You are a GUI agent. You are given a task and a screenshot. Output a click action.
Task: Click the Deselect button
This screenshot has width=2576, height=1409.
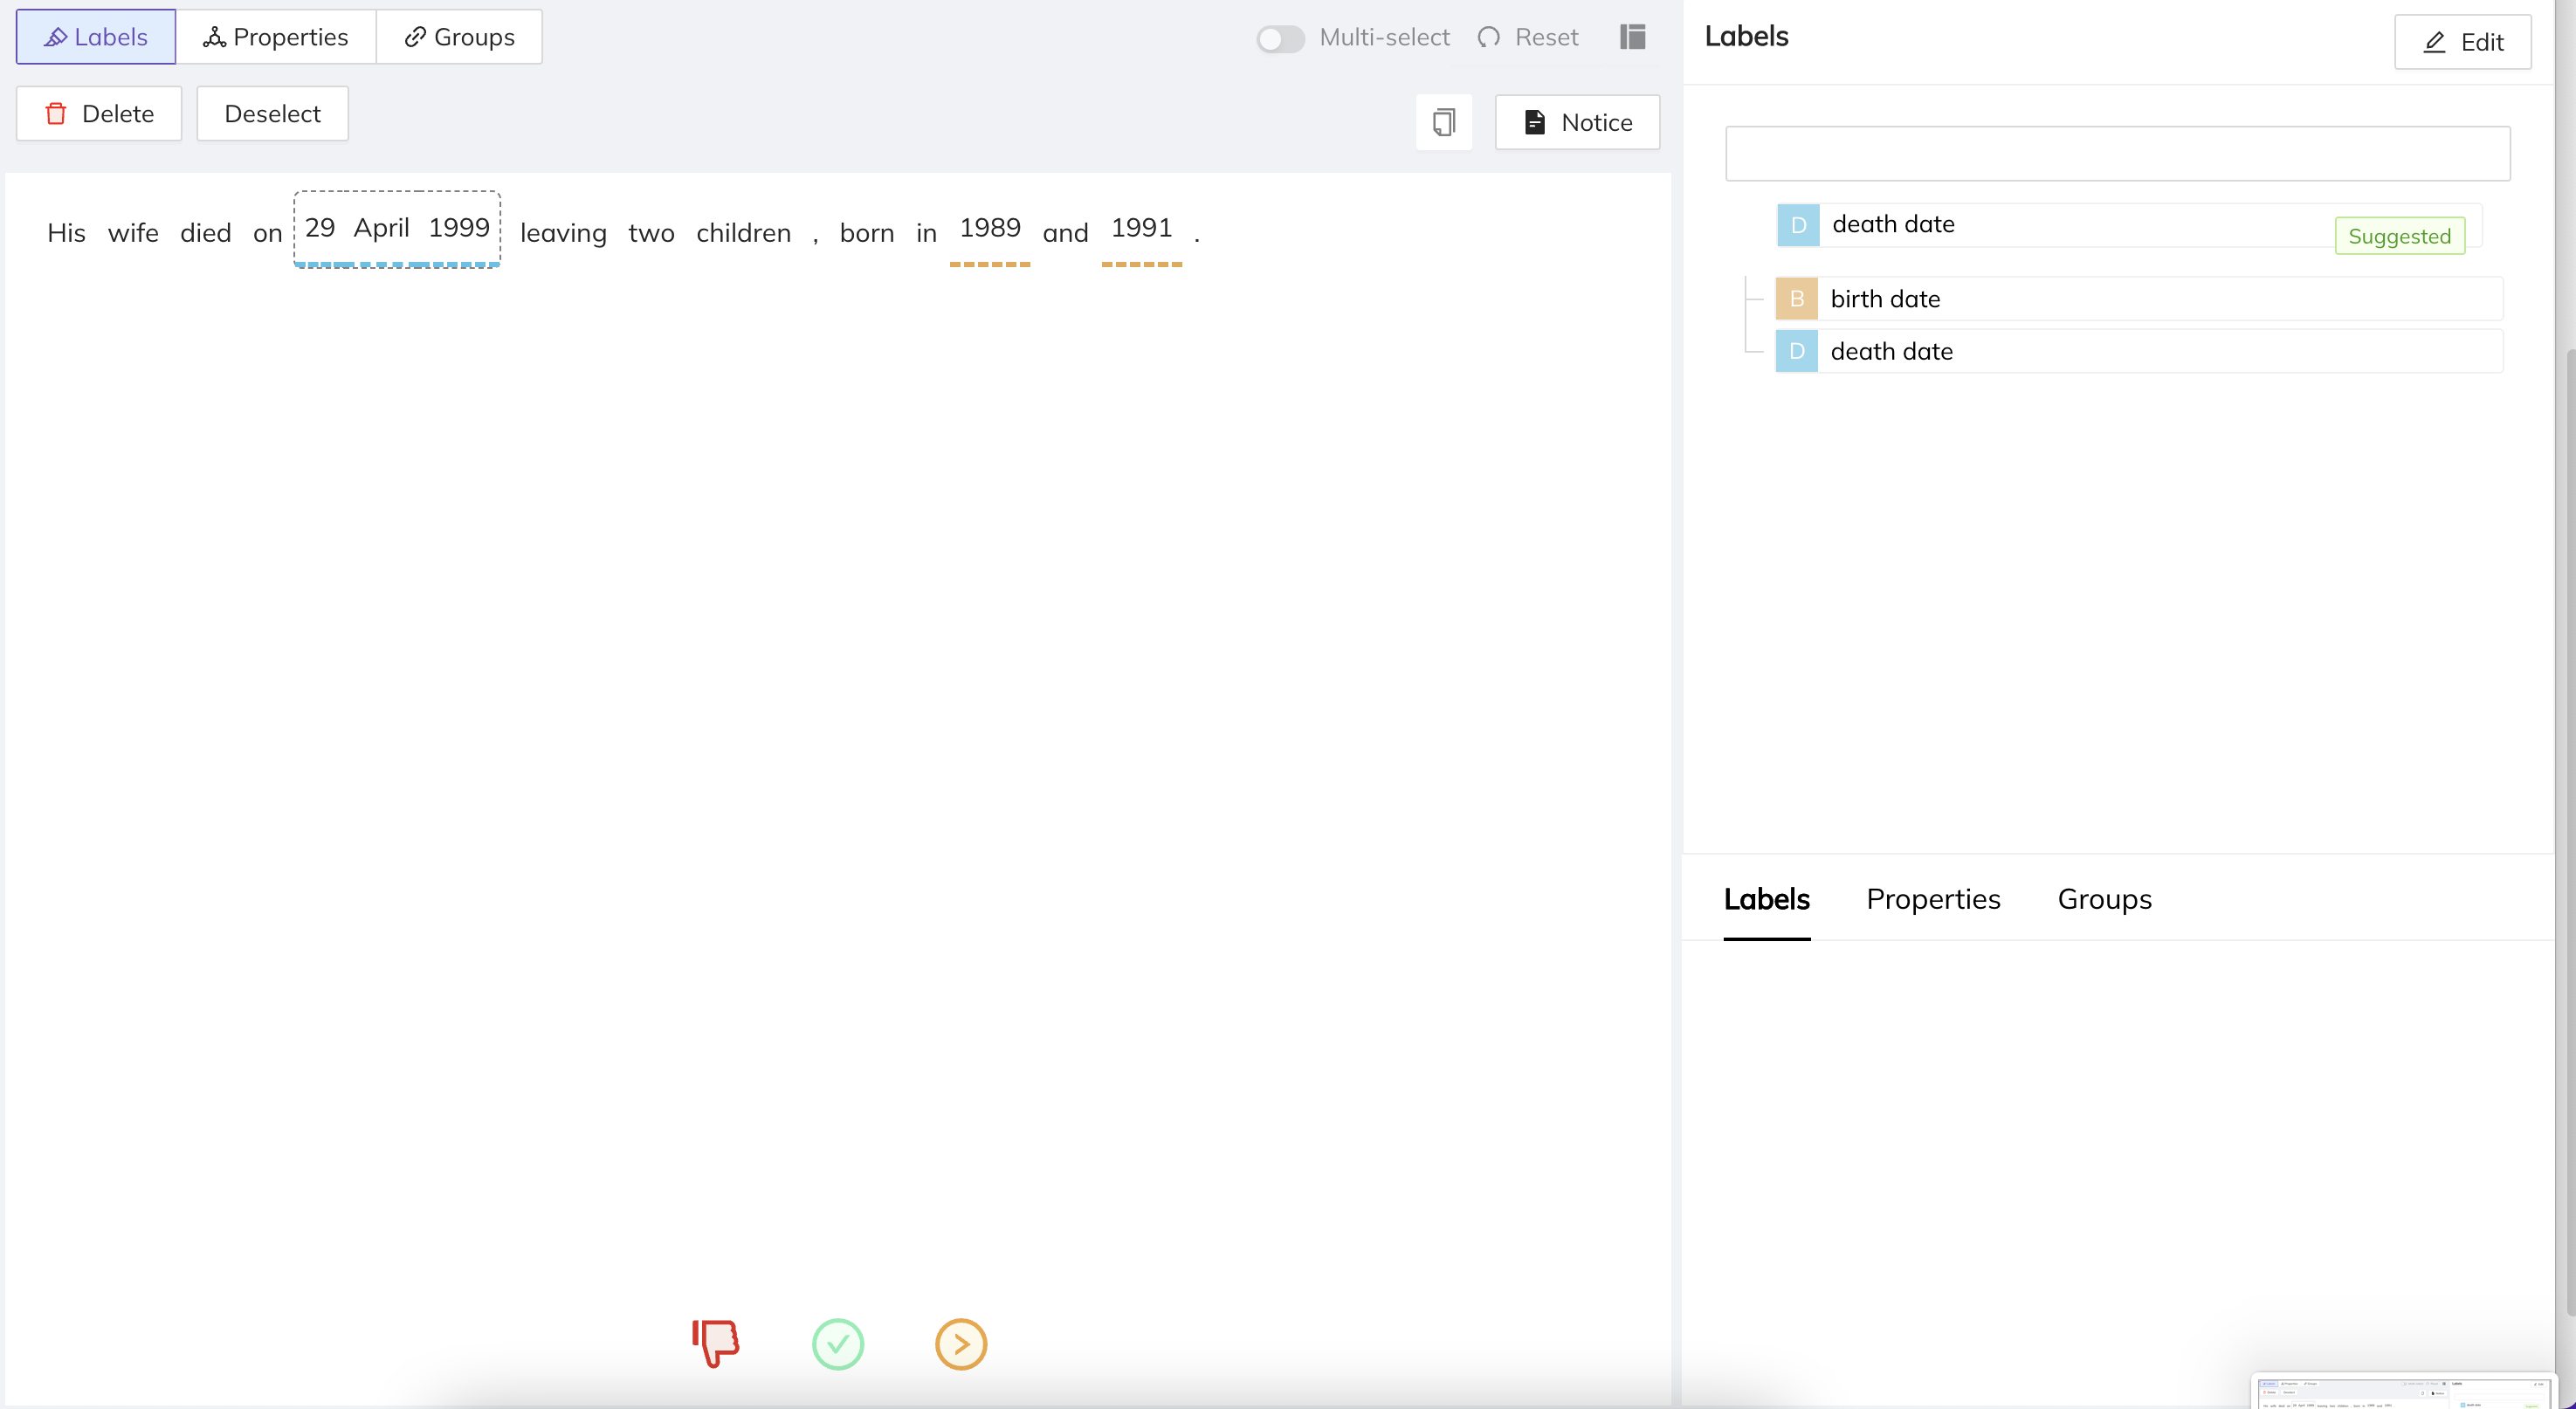point(272,113)
